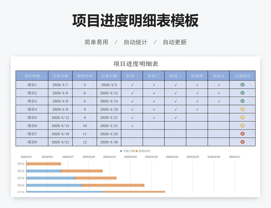Select the 阶段五 column header
Viewport: 271px width, 208px height.
(218, 76)
